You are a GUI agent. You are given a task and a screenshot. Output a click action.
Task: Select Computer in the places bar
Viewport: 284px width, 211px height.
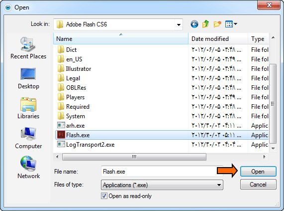click(x=28, y=138)
